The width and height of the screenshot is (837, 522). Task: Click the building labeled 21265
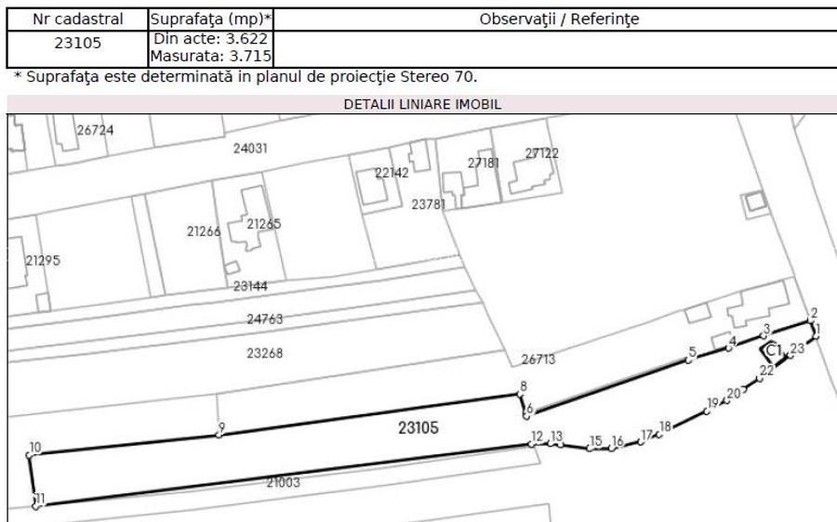(263, 224)
